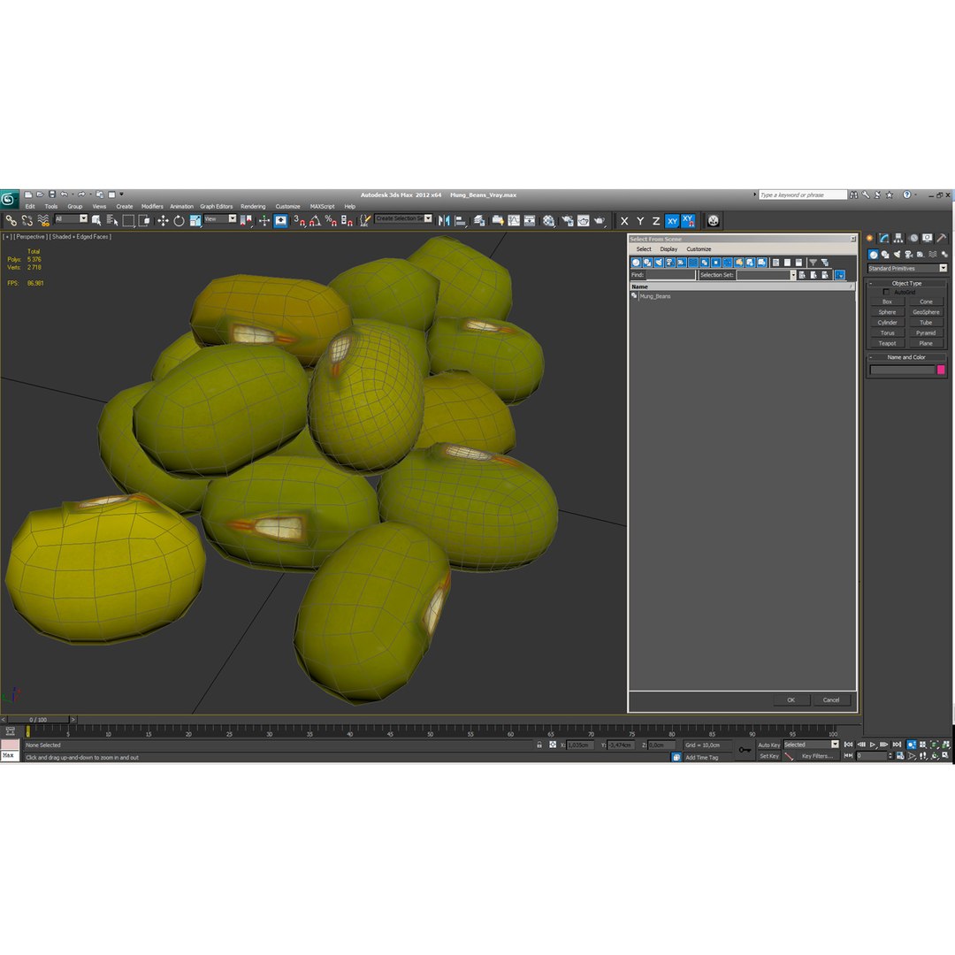Viewport: 955px width, 955px height.
Task: Click the X axis constraint button
Action: [623, 221]
